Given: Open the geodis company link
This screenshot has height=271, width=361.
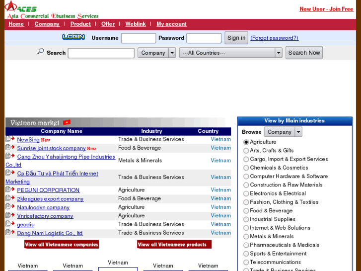Looking at the screenshot, I should click(25, 224).
